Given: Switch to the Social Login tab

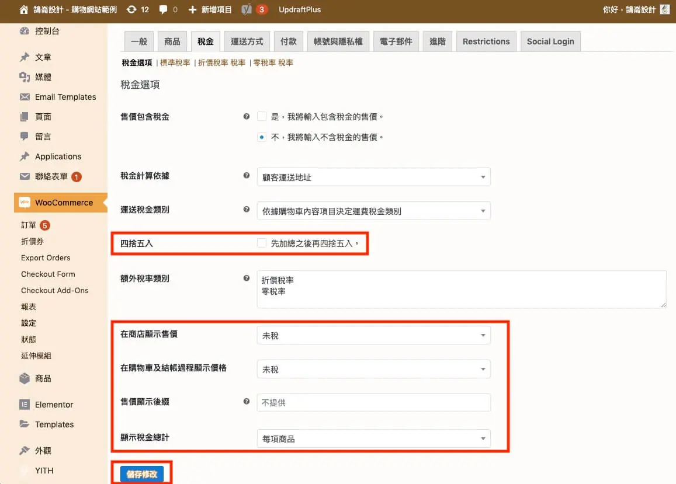Looking at the screenshot, I should click(x=550, y=41).
